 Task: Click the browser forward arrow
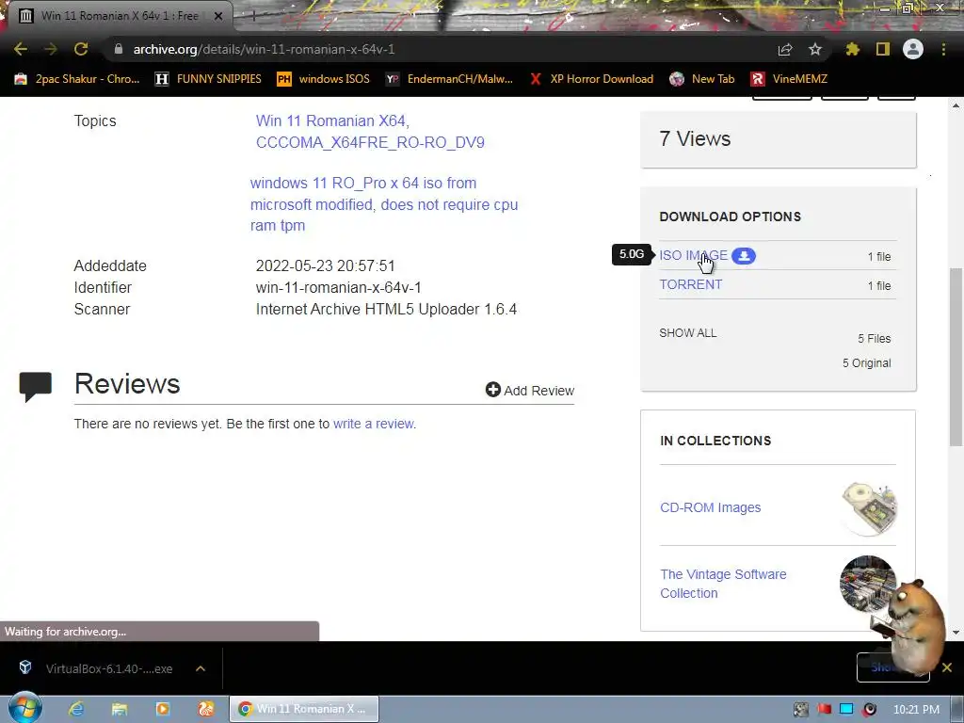[51, 49]
